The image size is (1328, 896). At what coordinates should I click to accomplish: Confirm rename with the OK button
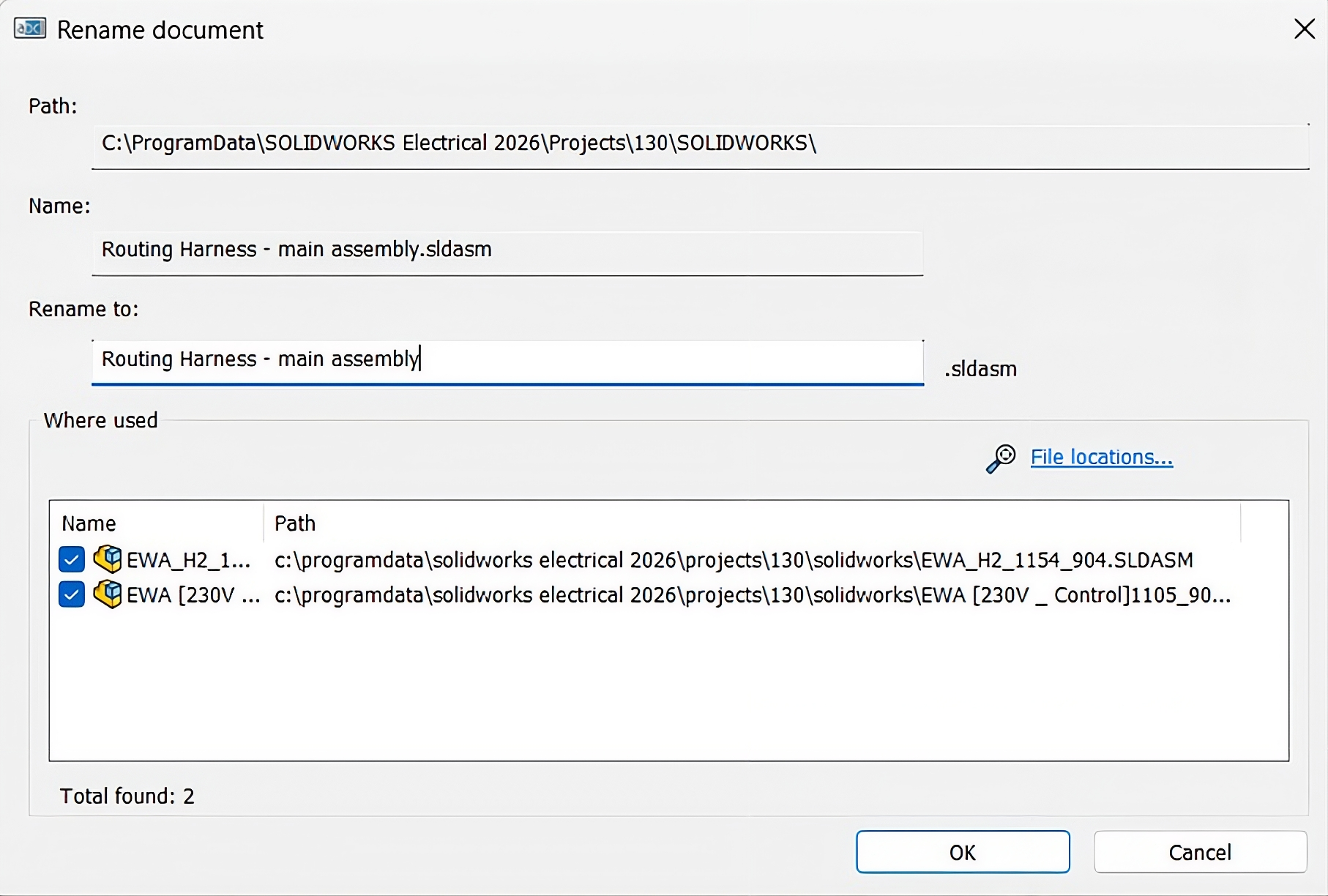coord(963,852)
